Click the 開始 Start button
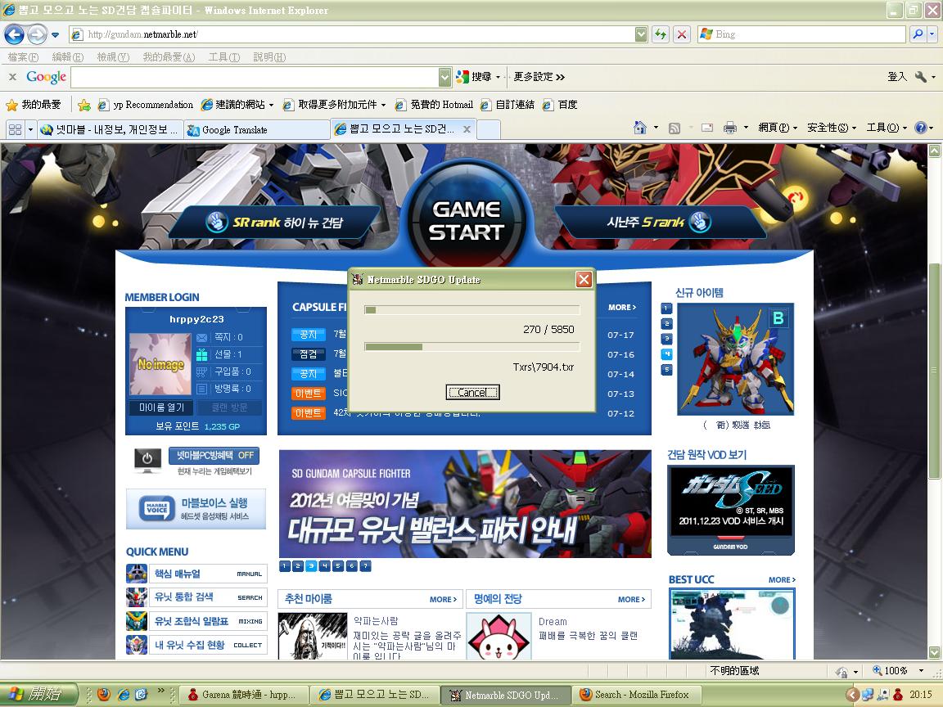 pos(38,695)
